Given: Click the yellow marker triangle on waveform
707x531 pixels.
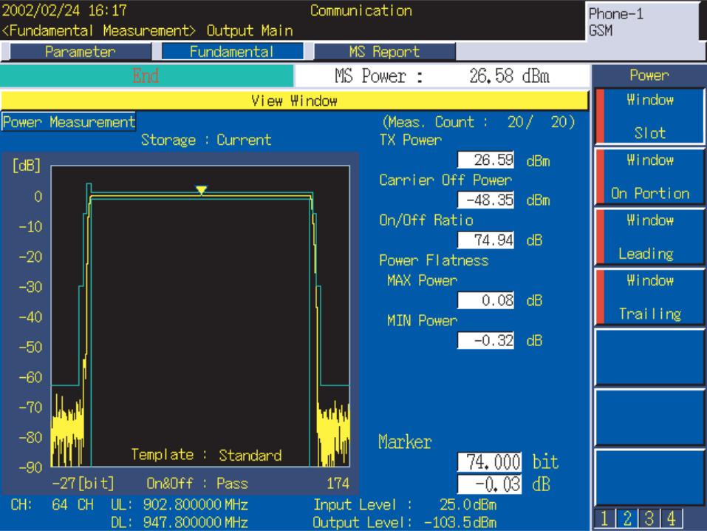Looking at the screenshot, I should [x=201, y=189].
